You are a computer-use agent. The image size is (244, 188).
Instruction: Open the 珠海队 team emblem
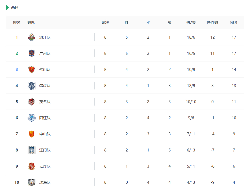32,182
